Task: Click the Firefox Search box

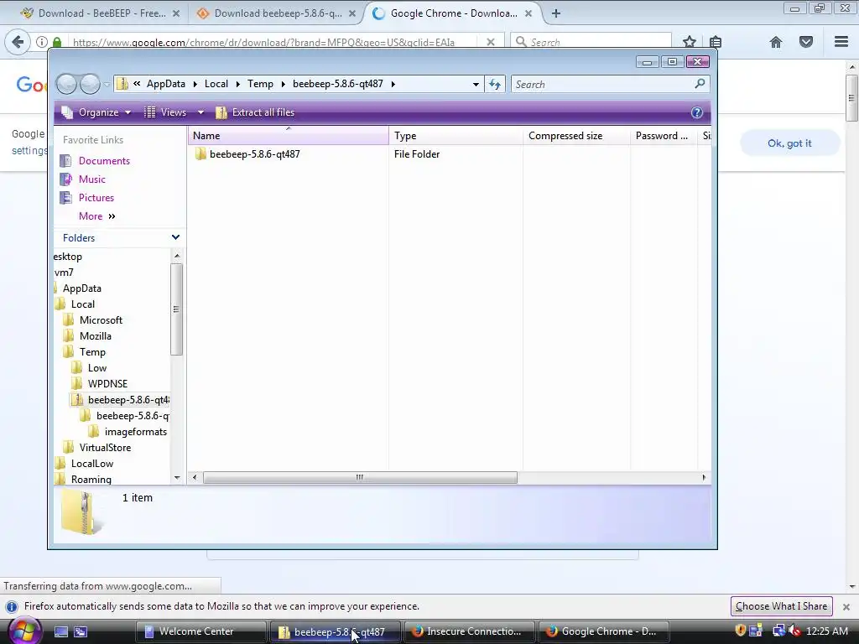Action: 591,42
